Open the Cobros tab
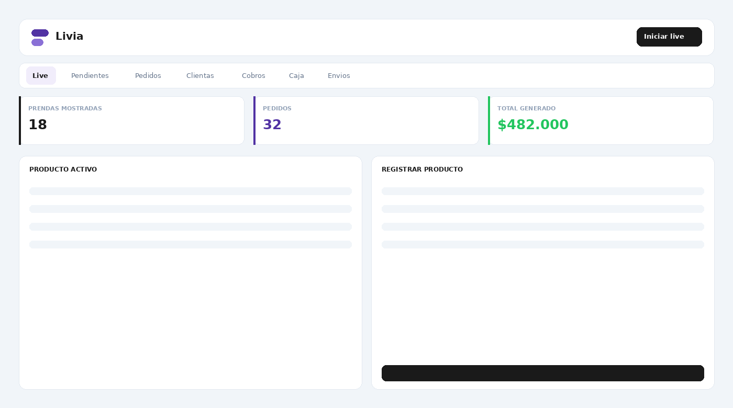This screenshot has height=408, width=733. coord(253,75)
